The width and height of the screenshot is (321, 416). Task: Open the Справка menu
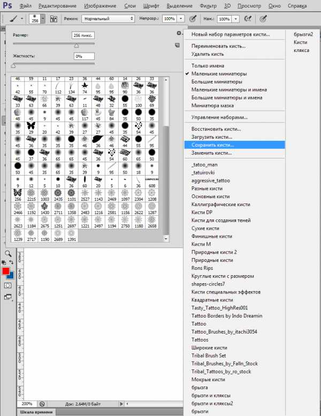(x=297, y=5)
